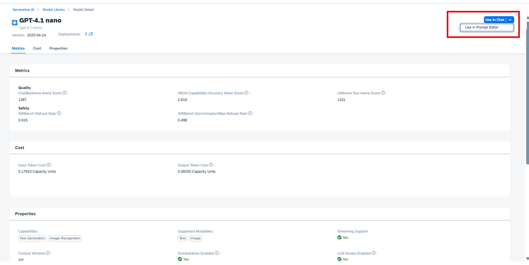This screenshot has height=265, width=529.
Task: Click the 0.17923 Capacity Units value
Action: [37, 171]
